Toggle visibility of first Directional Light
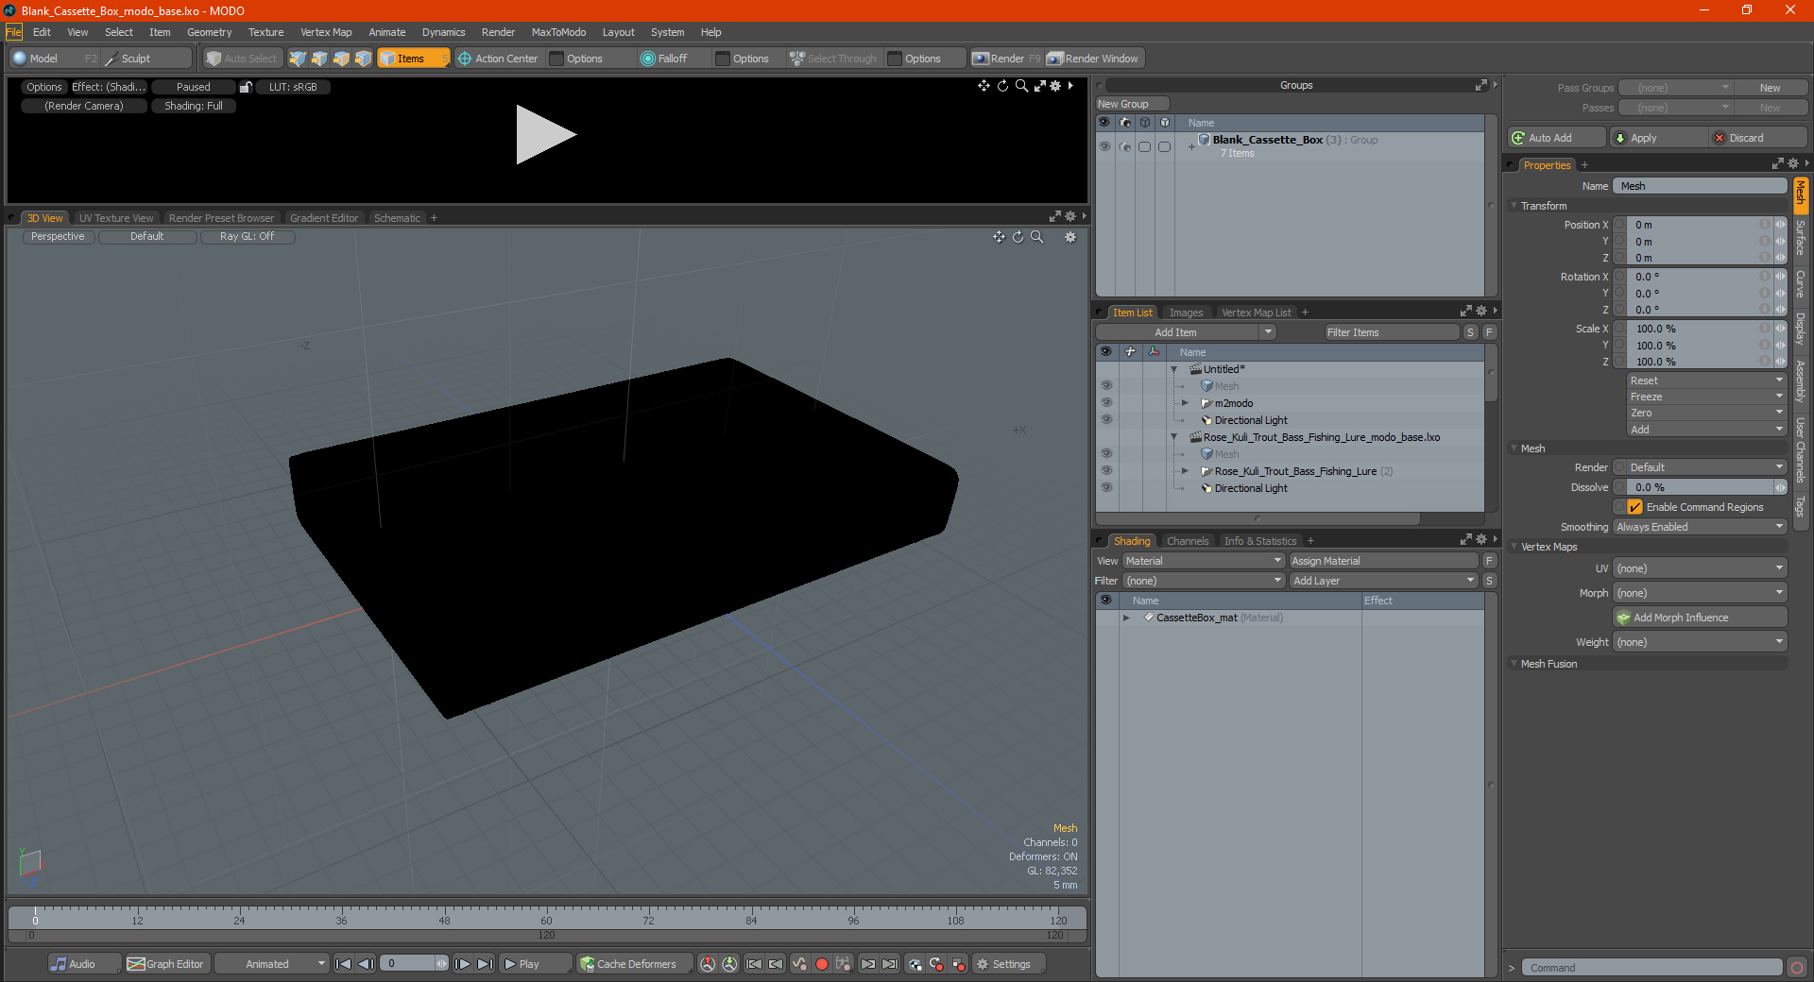Image resolution: width=1814 pixels, height=982 pixels. click(x=1105, y=420)
